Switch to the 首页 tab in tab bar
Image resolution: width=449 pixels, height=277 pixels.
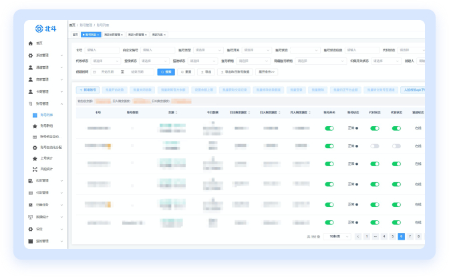pyautogui.click(x=75, y=34)
